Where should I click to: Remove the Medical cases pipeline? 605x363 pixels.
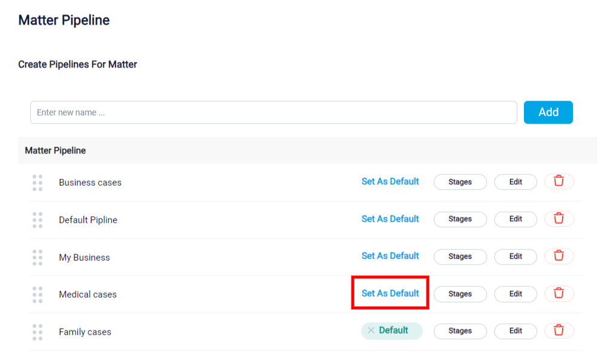coord(558,293)
